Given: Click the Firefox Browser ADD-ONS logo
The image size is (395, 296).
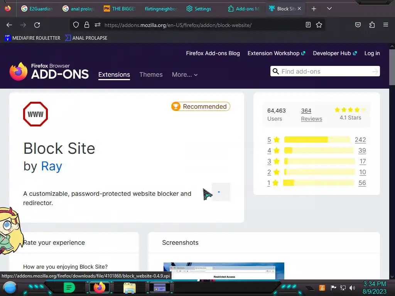Looking at the screenshot, I should click(49, 71).
